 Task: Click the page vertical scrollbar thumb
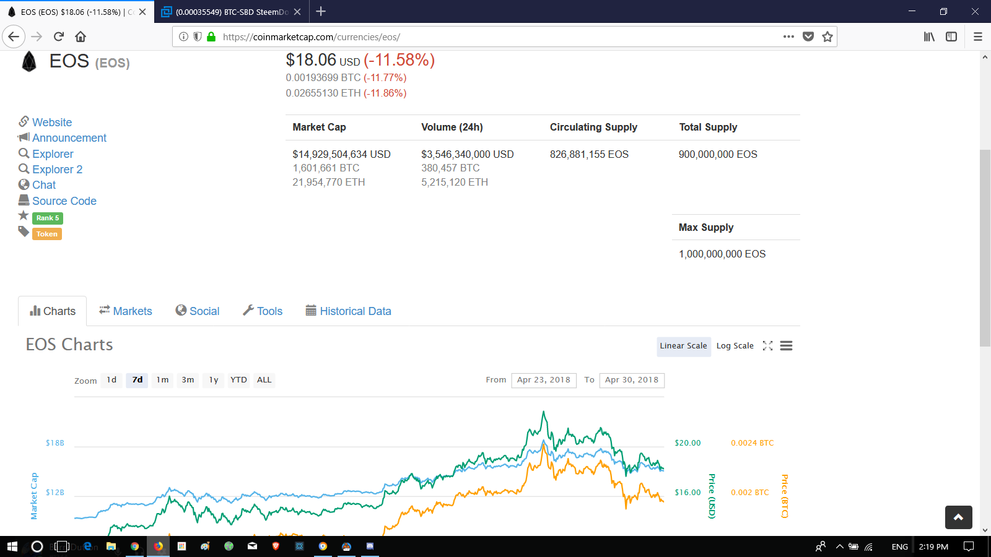pyautogui.click(x=985, y=248)
